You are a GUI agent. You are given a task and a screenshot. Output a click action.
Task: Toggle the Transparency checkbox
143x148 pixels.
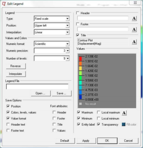pos(99,124)
